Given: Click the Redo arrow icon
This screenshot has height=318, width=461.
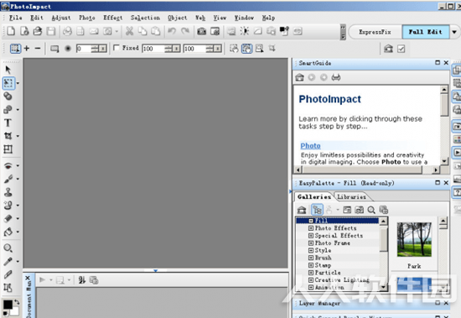Looking at the screenshot, I should 185,31.
